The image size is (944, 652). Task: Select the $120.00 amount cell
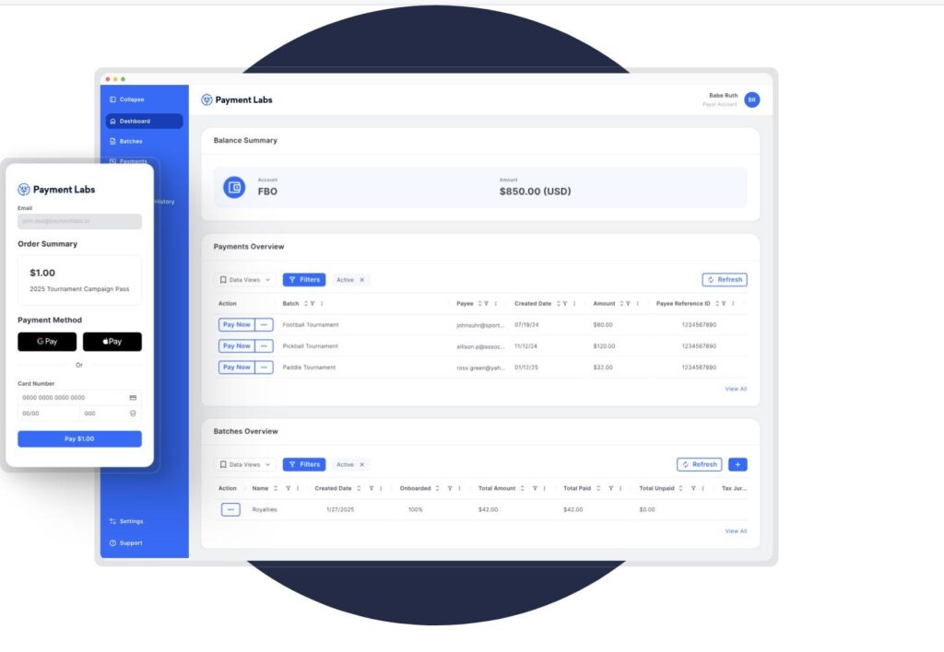point(604,346)
